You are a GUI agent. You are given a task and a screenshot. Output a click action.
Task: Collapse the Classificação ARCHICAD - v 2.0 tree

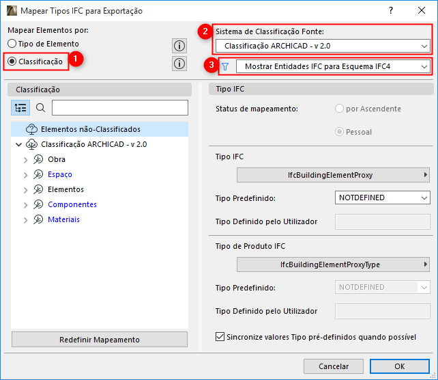[18, 144]
